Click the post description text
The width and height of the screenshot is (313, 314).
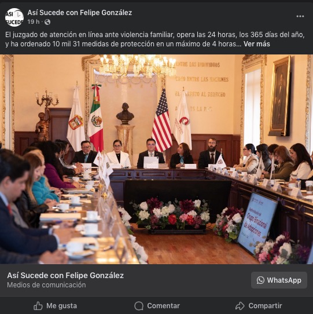[155, 39]
